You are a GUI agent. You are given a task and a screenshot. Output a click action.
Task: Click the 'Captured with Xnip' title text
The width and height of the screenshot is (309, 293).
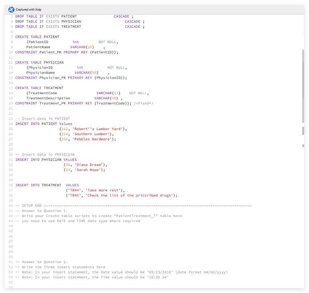(x=29, y=9)
